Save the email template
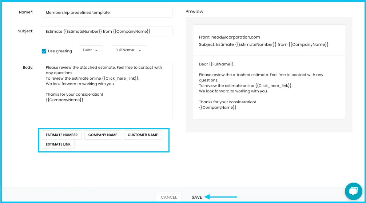Image resolution: width=366 pixels, height=203 pixels. point(197,197)
